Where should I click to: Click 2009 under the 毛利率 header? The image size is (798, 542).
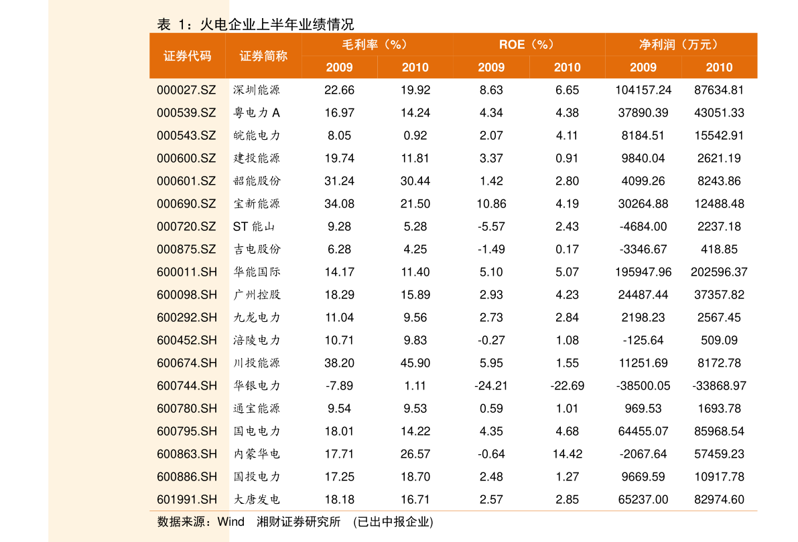tap(339, 68)
